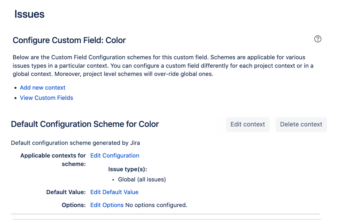Open the View Custom Fields link
This screenshot has height=221, width=350.
(47, 98)
